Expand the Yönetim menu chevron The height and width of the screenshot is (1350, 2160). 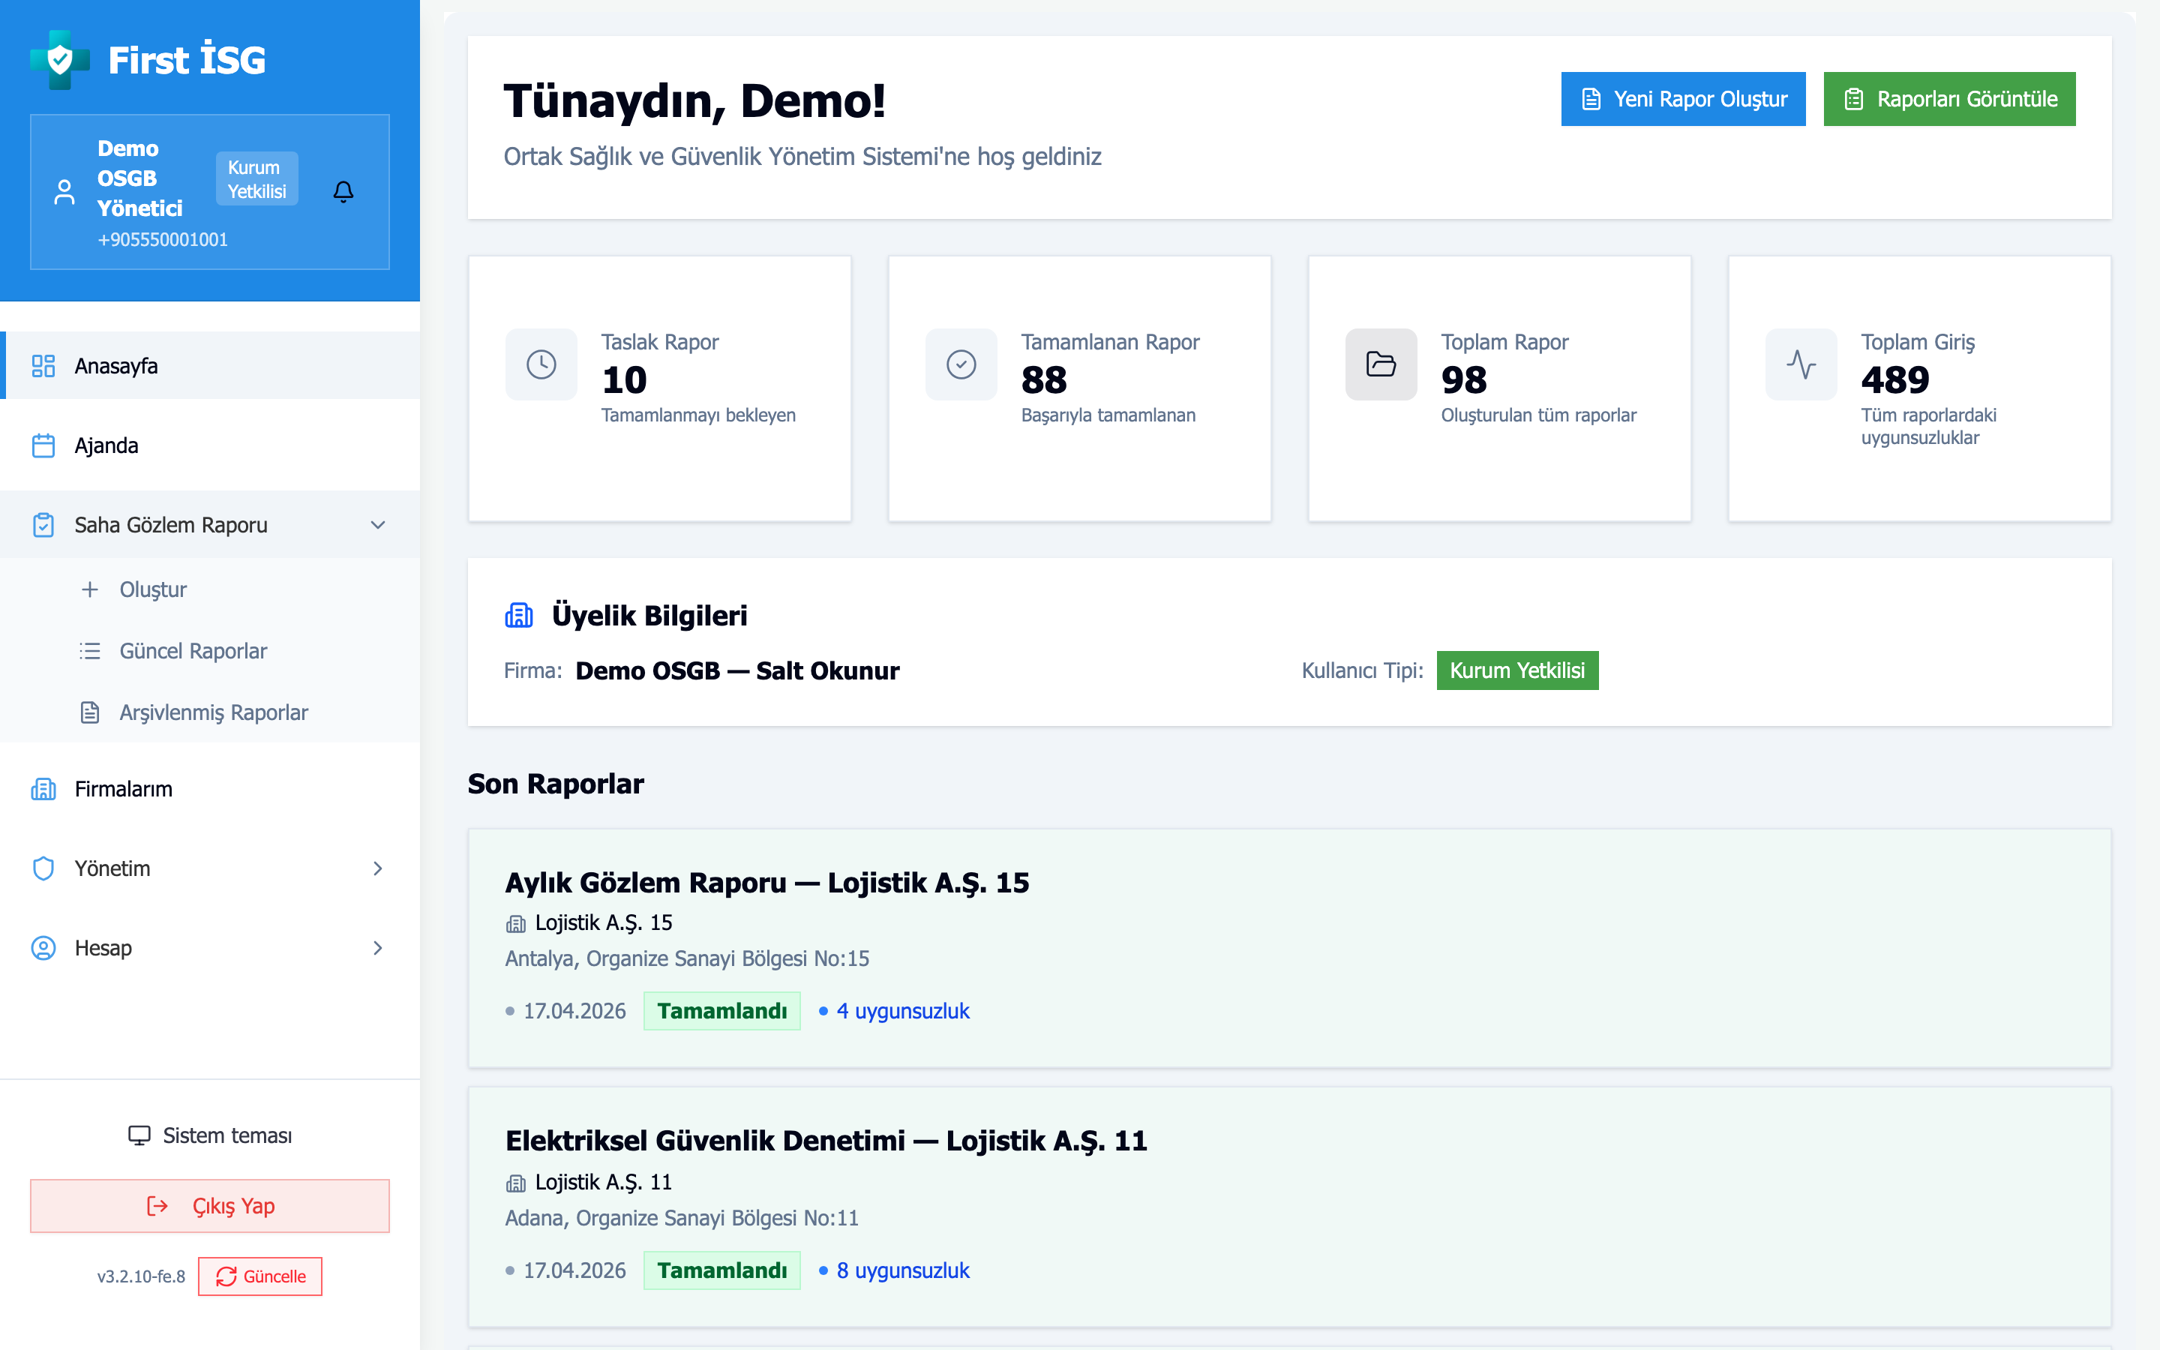click(379, 868)
